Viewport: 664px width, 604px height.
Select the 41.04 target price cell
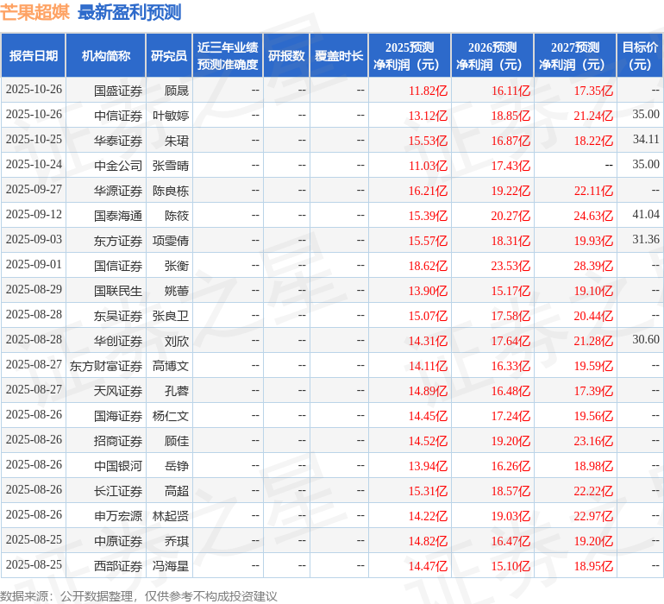click(x=645, y=215)
